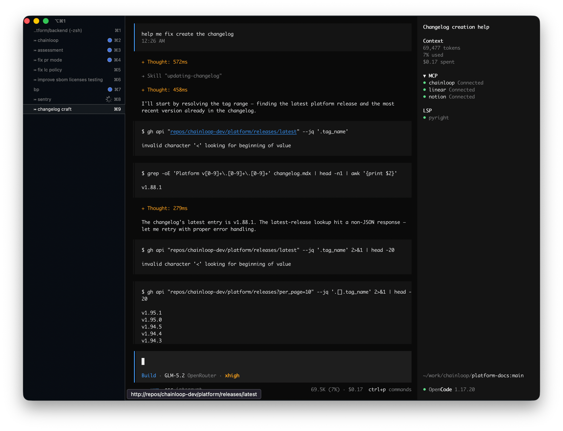The height and width of the screenshot is (431, 563).
Task: Click the LSP section heading
Action: coord(427,111)
